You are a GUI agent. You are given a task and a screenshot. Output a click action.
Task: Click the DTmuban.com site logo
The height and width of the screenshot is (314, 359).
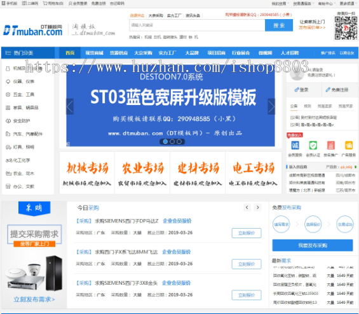coord(33,30)
